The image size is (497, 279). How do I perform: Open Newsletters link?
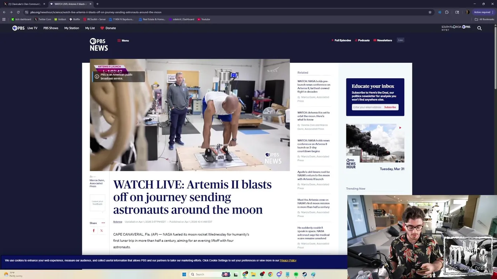[x=383, y=40]
